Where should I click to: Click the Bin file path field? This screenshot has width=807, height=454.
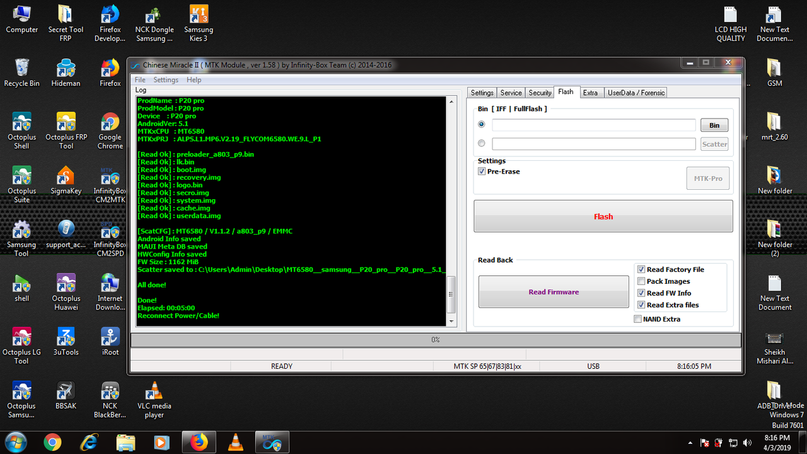click(x=594, y=125)
